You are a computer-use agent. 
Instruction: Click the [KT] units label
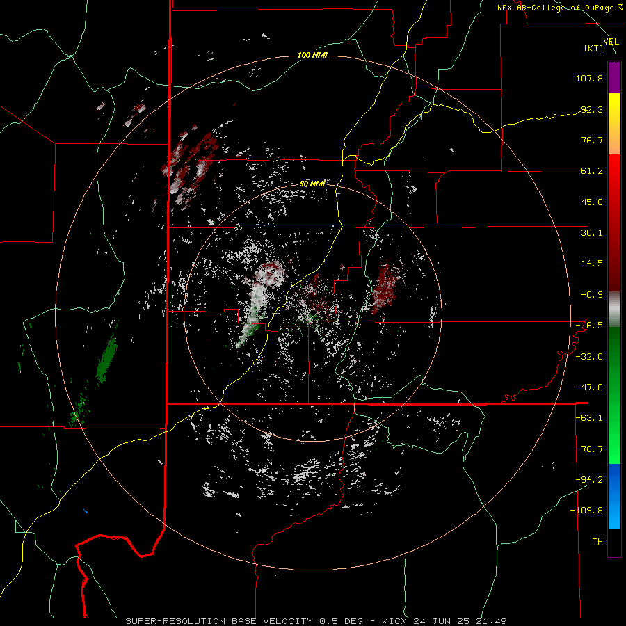[594, 48]
